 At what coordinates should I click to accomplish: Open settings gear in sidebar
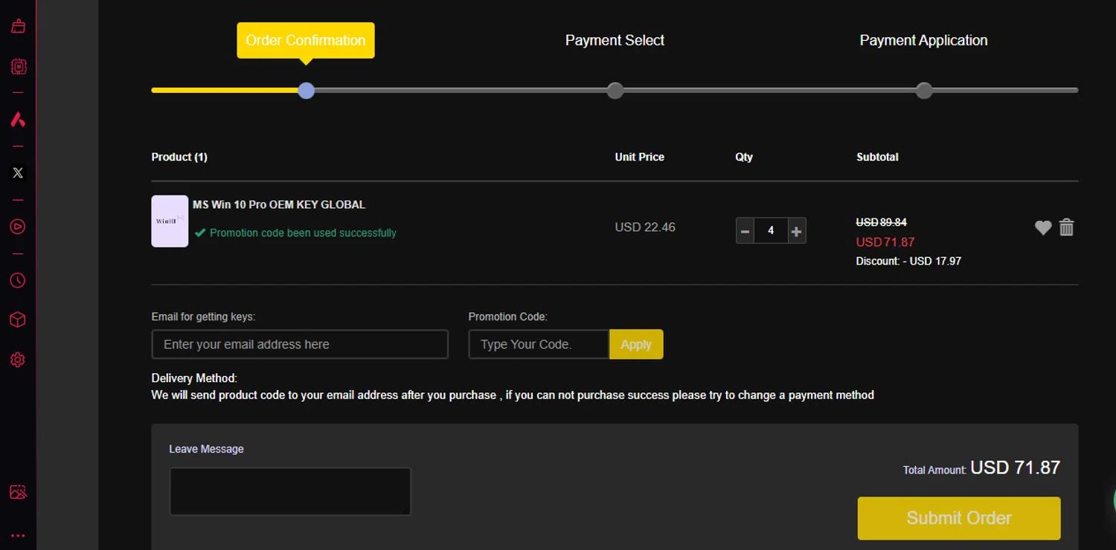pyautogui.click(x=18, y=360)
